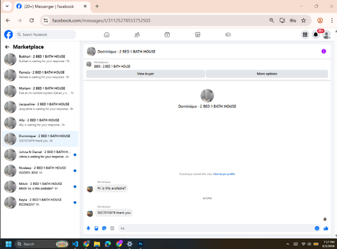Viewport: 337px width, 249px height.
Task: Open Visual Studio Code from taskbar
Action: tap(75, 244)
